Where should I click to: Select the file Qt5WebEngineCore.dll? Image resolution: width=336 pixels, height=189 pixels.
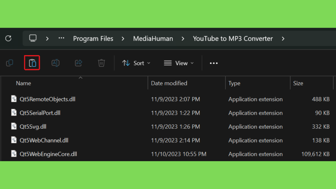[48, 154]
